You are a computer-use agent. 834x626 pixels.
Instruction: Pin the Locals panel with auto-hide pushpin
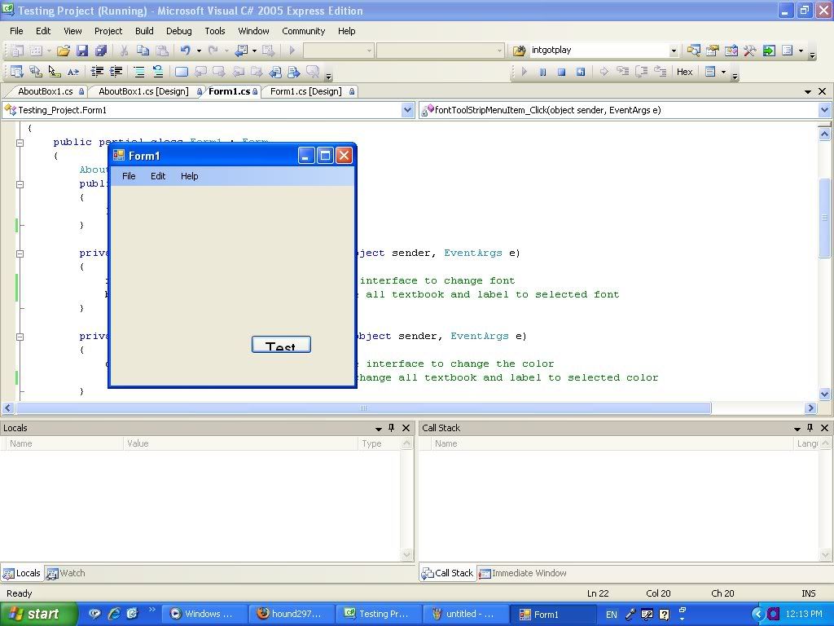[x=391, y=428]
